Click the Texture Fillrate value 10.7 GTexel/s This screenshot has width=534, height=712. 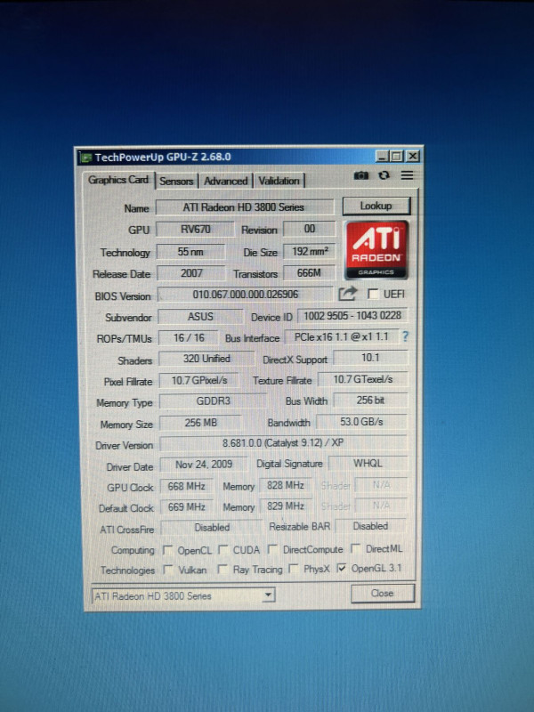(x=363, y=379)
